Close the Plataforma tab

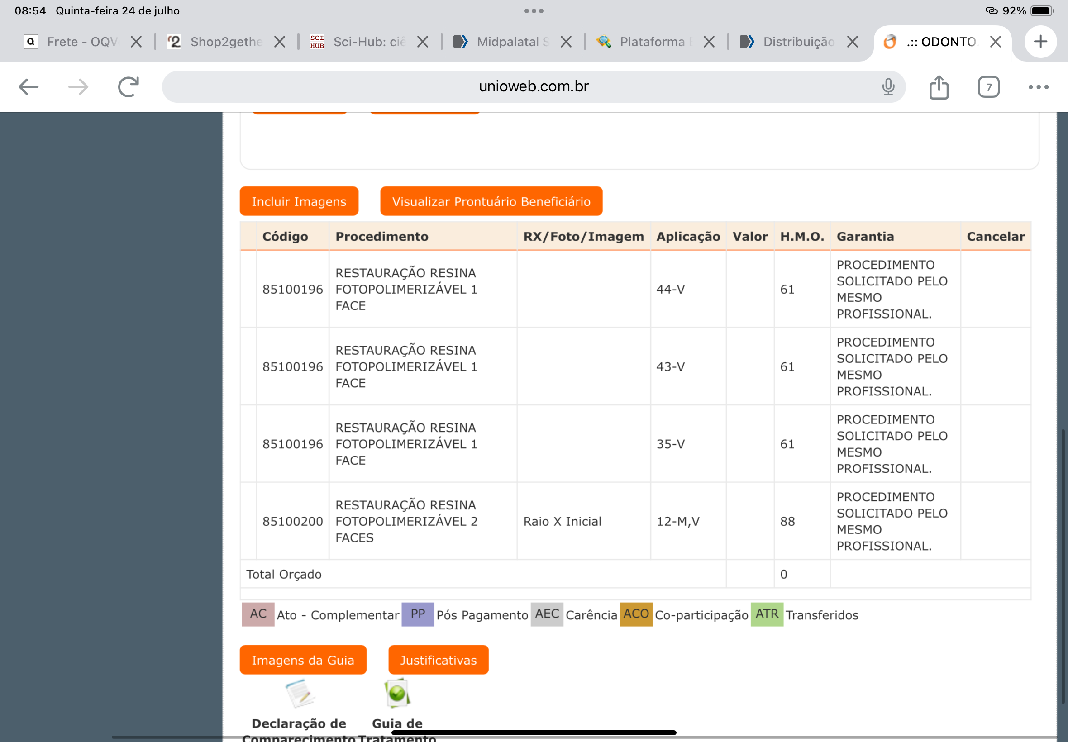click(x=709, y=42)
